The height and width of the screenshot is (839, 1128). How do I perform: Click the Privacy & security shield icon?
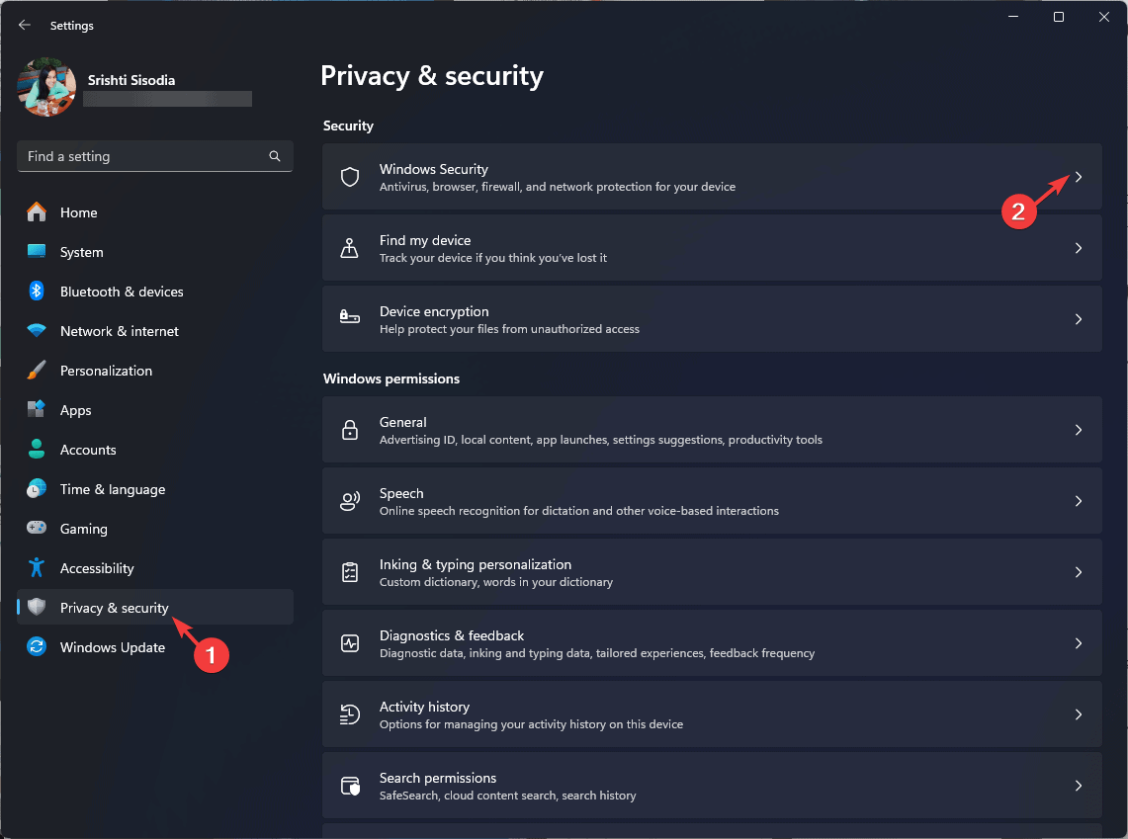click(36, 608)
